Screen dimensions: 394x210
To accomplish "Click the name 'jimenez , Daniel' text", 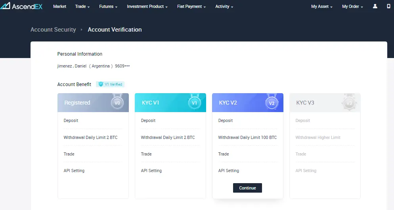I will [x=72, y=66].
